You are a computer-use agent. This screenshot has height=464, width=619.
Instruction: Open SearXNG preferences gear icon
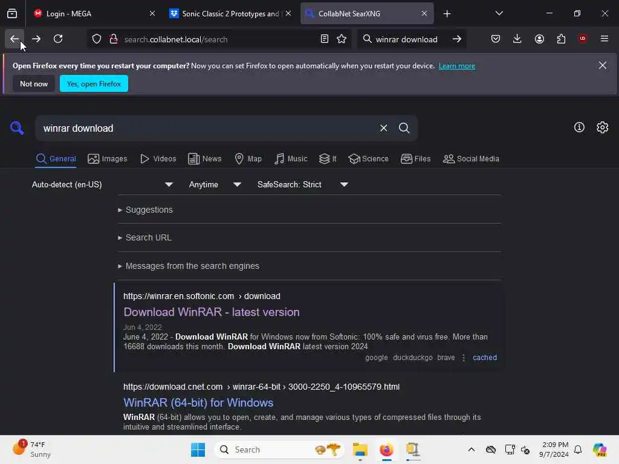(x=603, y=127)
